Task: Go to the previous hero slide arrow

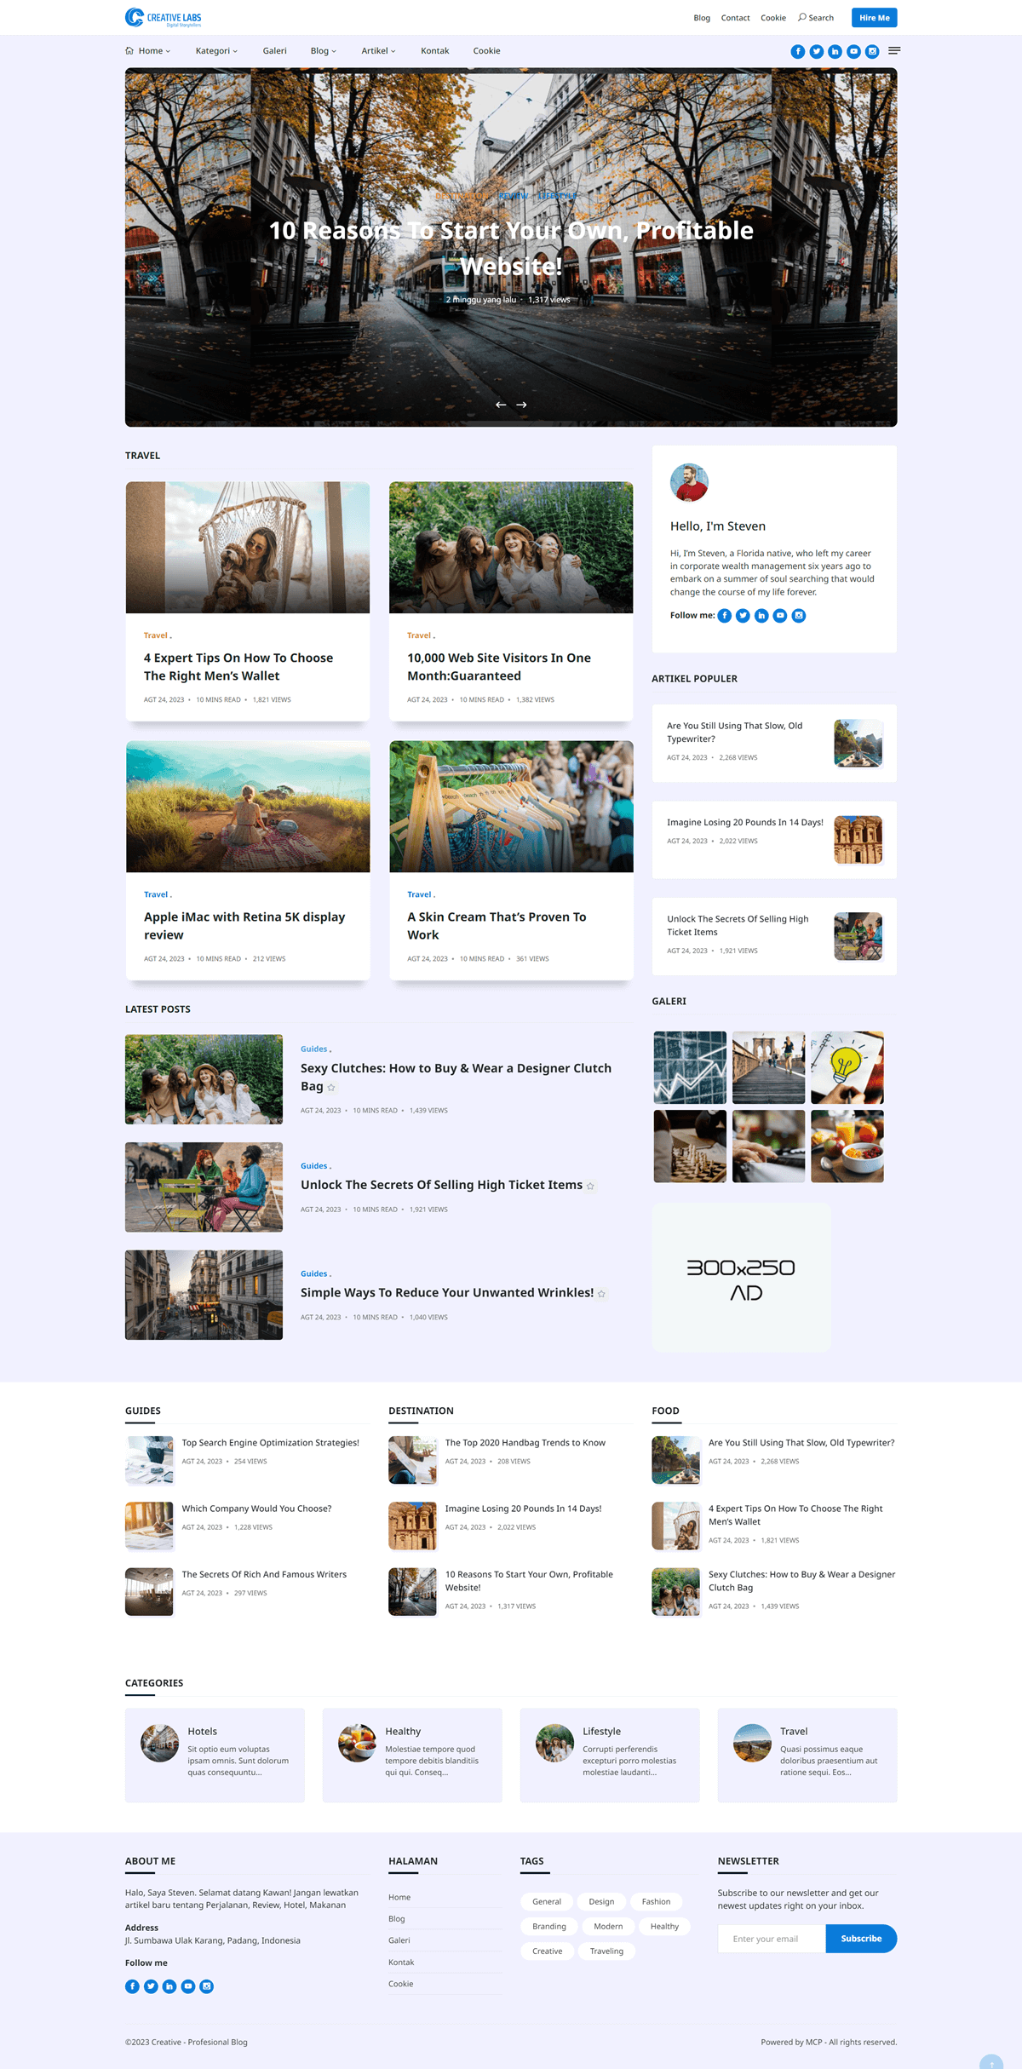Action: 501,405
